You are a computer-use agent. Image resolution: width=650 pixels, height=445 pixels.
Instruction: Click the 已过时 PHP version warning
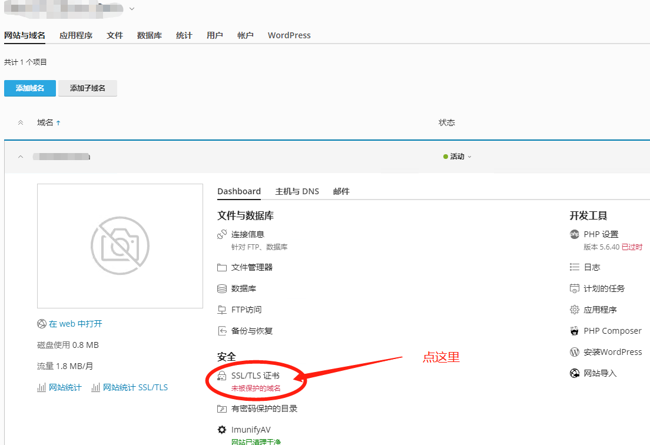pyautogui.click(x=632, y=247)
